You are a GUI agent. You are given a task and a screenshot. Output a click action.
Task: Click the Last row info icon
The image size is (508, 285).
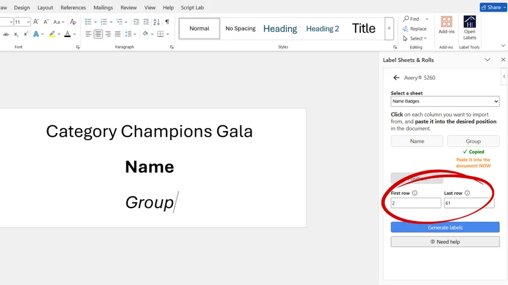pyautogui.click(x=467, y=193)
